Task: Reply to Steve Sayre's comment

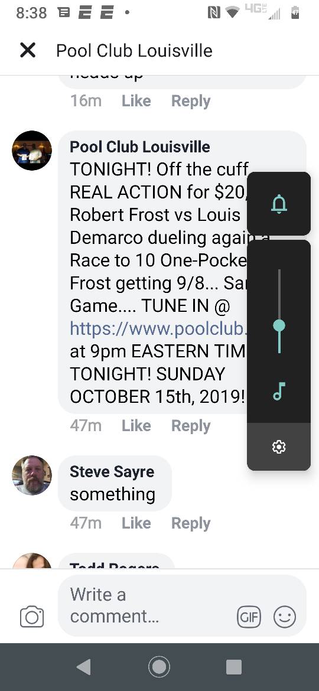Action: [x=191, y=523]
